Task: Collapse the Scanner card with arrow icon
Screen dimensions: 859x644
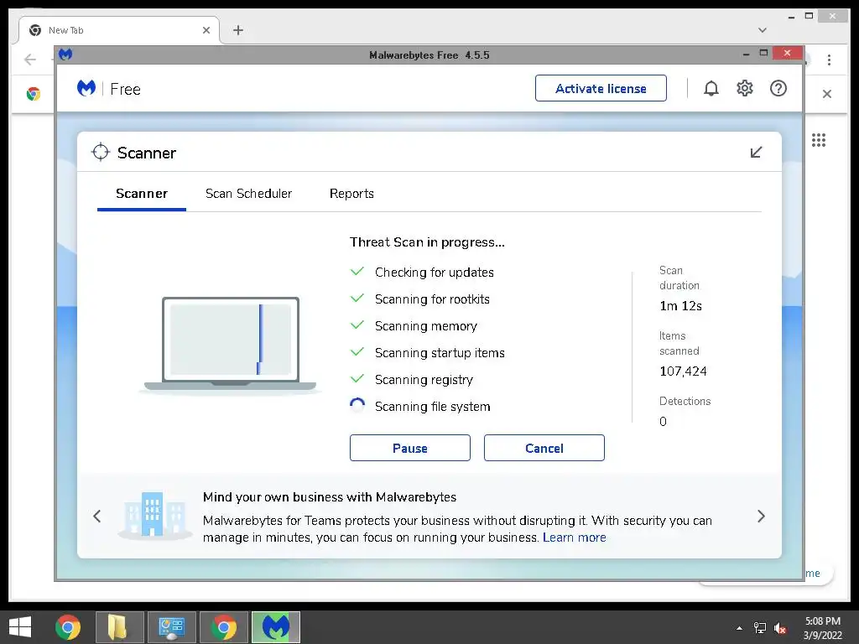Action: pyautogui.click(x=756, y=153)
